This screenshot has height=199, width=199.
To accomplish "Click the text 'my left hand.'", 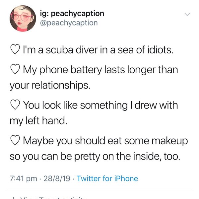I will tap(38, 121).
